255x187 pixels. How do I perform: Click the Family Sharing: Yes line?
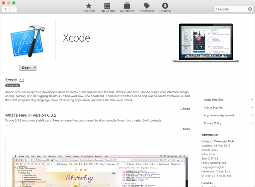[214, 163]
